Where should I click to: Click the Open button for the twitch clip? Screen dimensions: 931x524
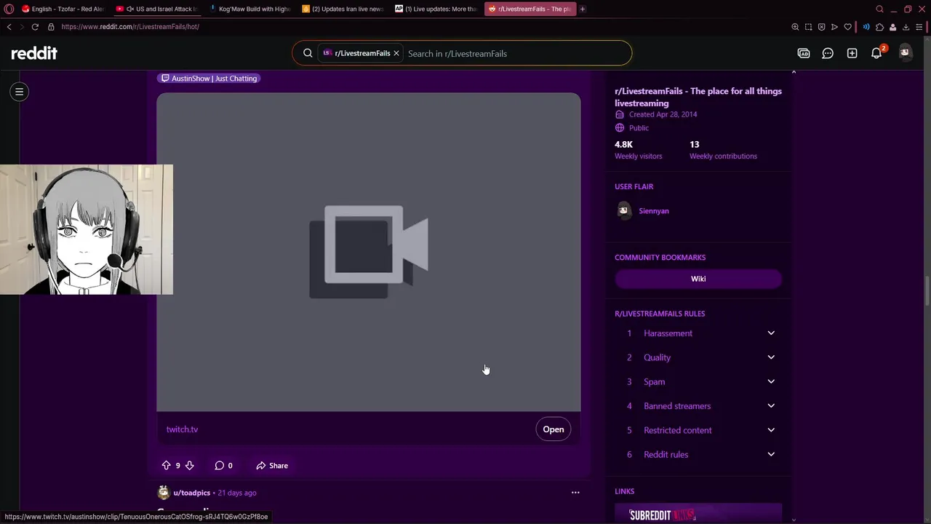[x=554, y=429]
